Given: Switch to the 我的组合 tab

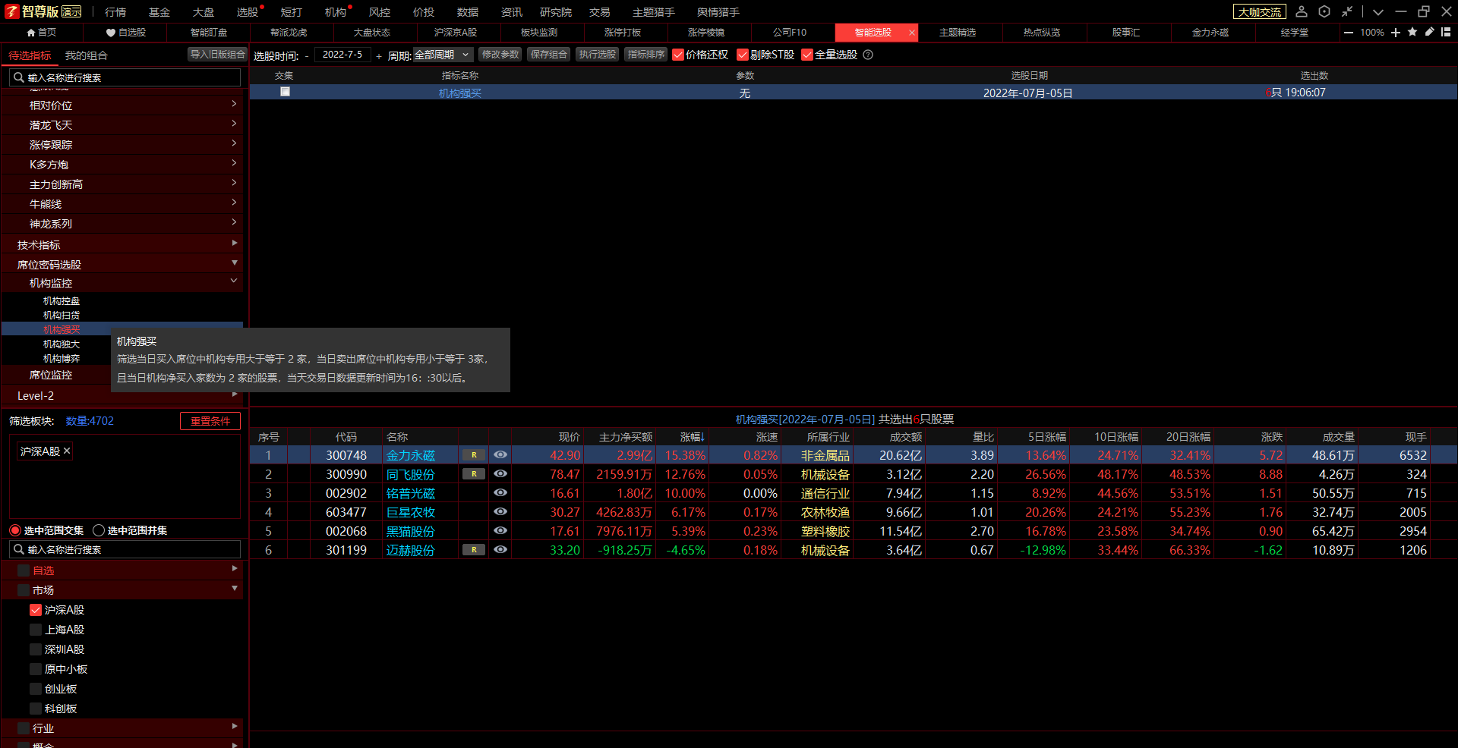Looking at the screenshot, I should coord(86,55).
